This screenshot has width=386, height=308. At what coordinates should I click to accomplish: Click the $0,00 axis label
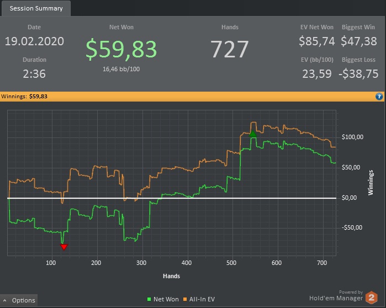tap(349, 198)
